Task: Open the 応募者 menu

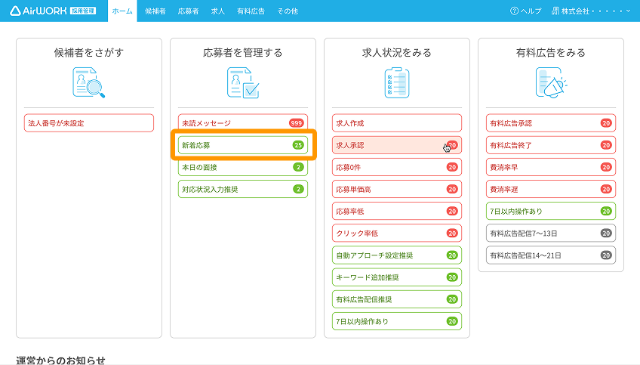Action: click(x=188, y=11)
